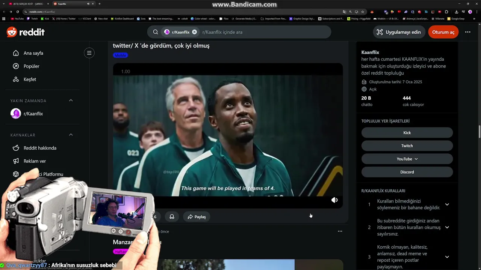Open browser downloads
This screenshot has width=481, height=270.
click(456, 12)
